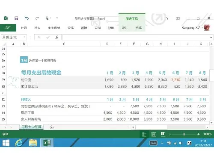The width and height of the screenshot is (214, 161).
Task: Switch to Normal view icon
Action: tap(144, 134)
